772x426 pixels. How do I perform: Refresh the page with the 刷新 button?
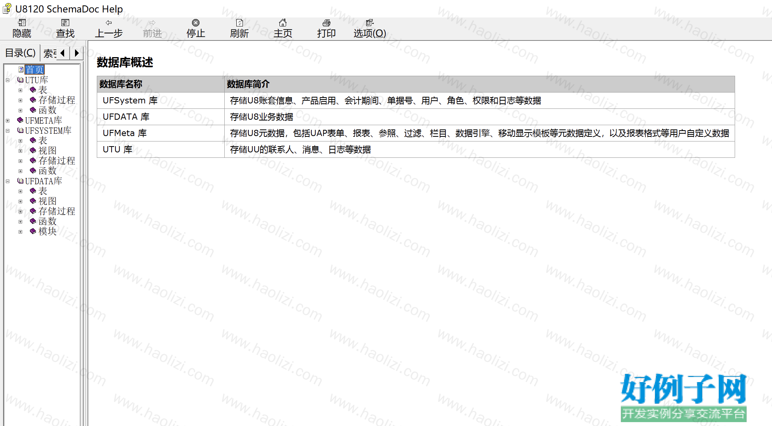tap(239, 29)
